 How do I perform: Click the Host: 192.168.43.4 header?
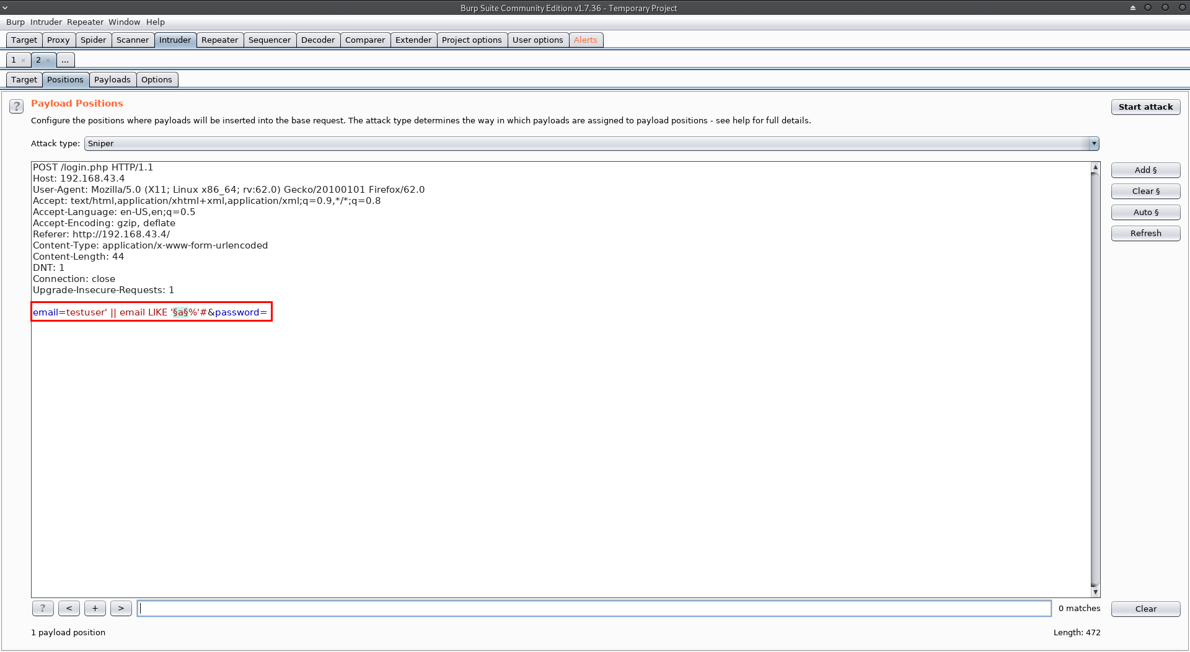(79, 178)
